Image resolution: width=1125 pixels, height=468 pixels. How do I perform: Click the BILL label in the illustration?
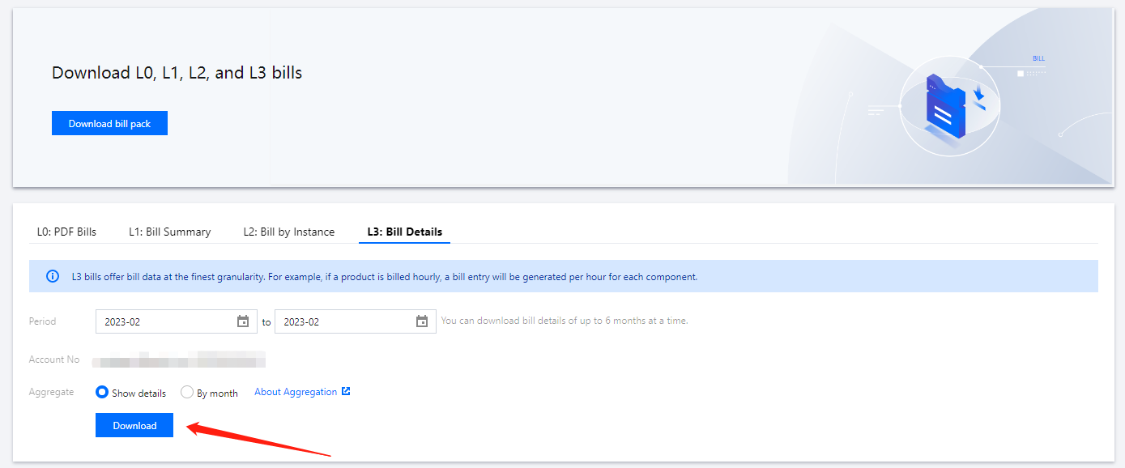pos(1038,58)
